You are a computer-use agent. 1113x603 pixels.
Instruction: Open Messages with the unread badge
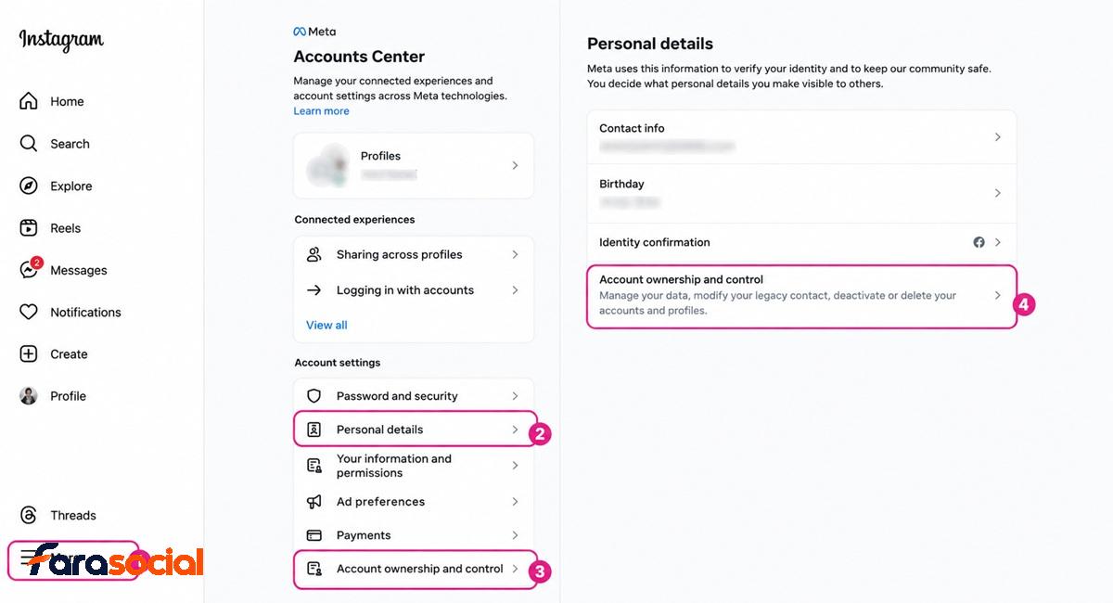29,270
